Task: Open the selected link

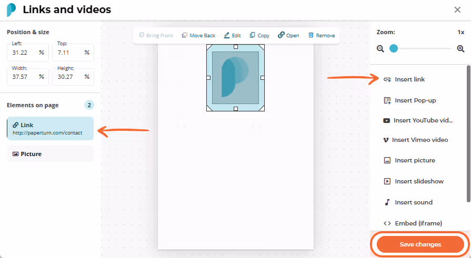Action: (x=288, y=35)
